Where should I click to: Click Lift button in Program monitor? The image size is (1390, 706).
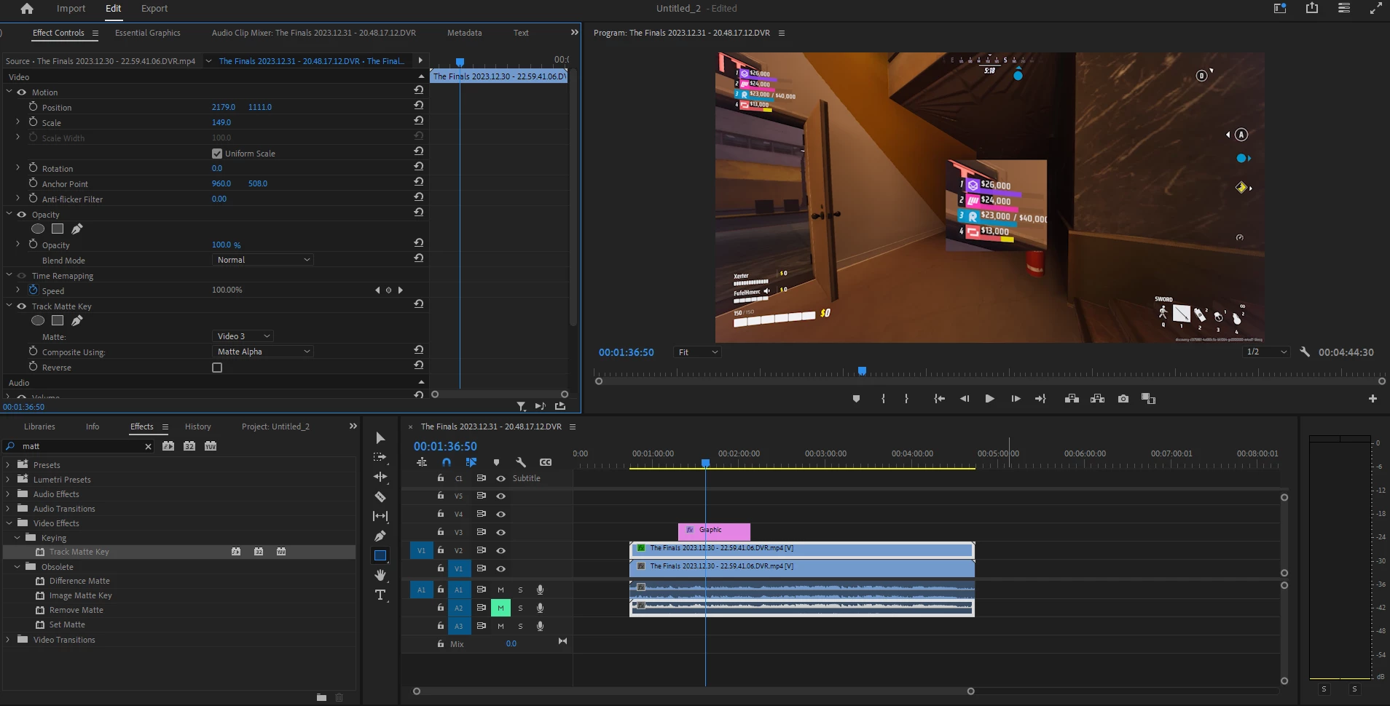coord(1072,399)
